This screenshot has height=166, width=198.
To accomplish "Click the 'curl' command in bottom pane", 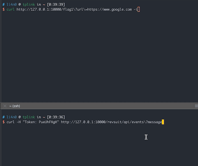I will (x=11, y=122).
